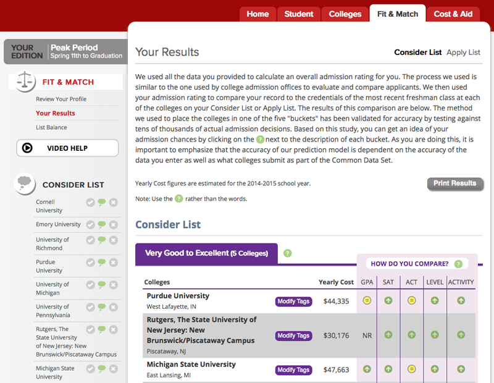Click the help icon next to How Do You Compare

pyautogui.click(x=458, y=264)
